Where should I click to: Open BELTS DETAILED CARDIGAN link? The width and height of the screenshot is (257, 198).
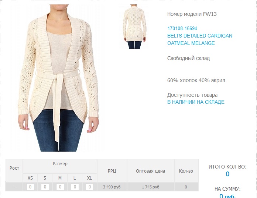point(200,36)
